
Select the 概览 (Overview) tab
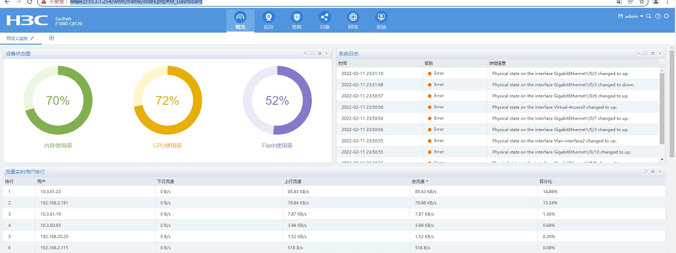[240, 20]
